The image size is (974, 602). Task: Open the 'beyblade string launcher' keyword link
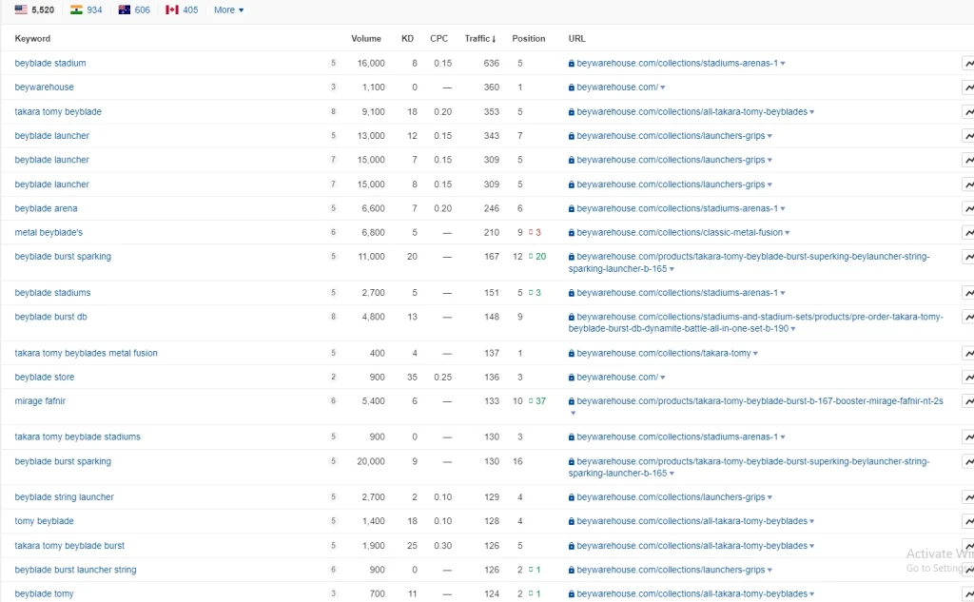pyautogui.click(x=64, y=497)
